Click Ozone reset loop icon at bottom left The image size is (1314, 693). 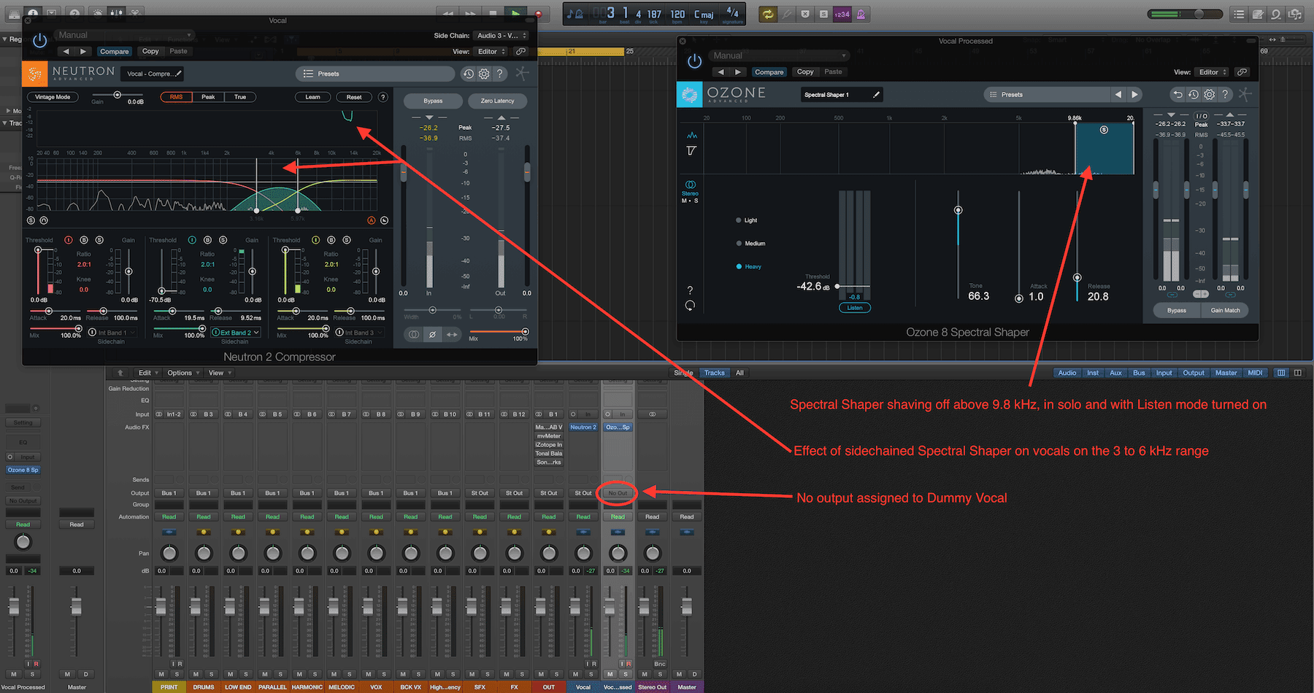click(690, 306)
